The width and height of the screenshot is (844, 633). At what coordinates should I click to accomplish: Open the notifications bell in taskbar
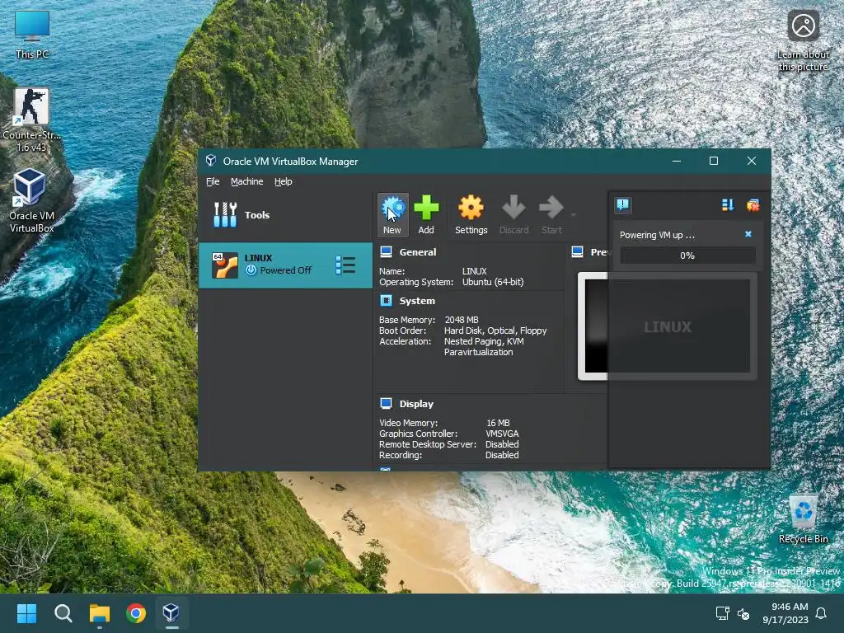tap(821, 613)
